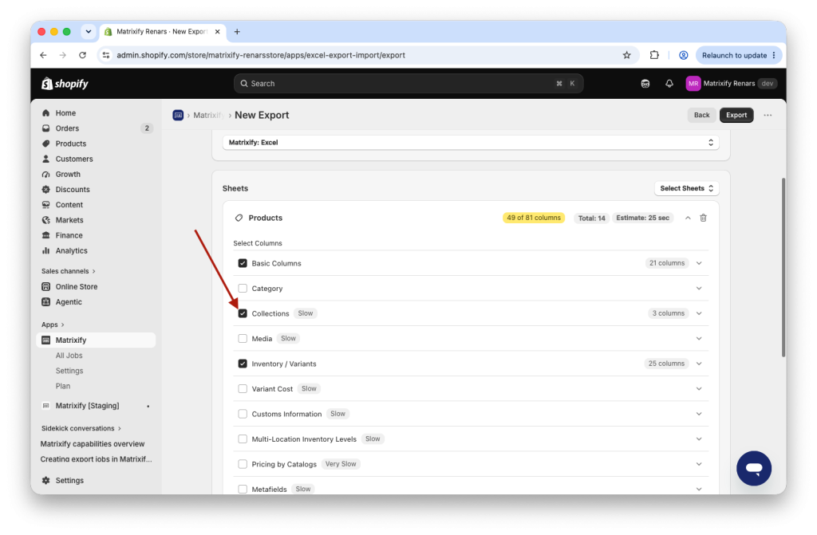Viewport: 817px width, 535px height.
Task: Expand the Inventory / Variants row chevron
Action: [699, 364]
